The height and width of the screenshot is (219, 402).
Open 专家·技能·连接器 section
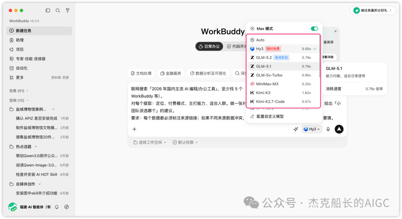coord(39,59)
